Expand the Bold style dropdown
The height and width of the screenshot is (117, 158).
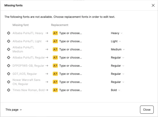tap(115, 90)
